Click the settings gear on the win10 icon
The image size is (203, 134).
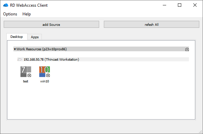[x=48, y=75]
